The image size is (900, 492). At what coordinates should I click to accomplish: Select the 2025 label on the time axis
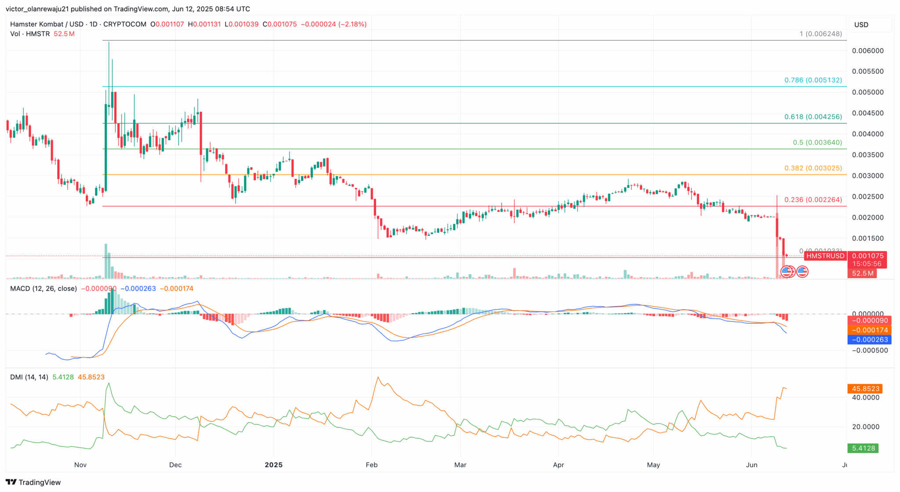pyautogui.click(x=274, y=465)
